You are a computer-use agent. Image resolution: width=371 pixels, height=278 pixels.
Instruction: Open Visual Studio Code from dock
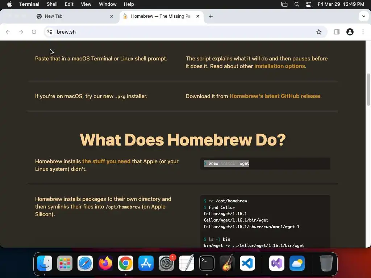(247, 263)
